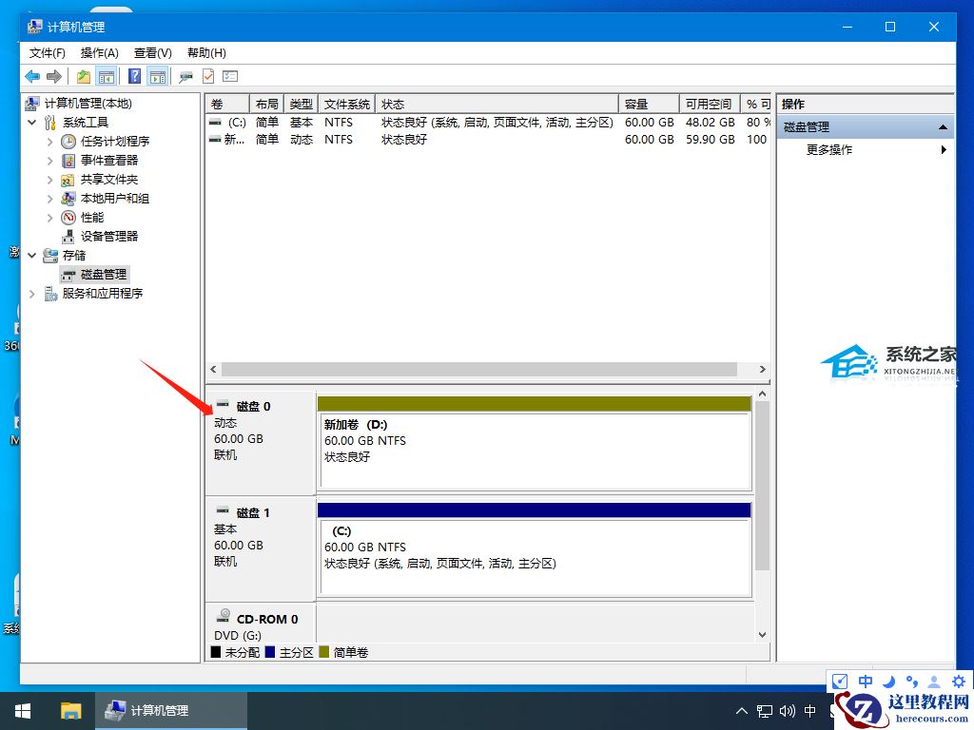
Task: Click the checkmark document toolbar icon
Action: point(208,76)
